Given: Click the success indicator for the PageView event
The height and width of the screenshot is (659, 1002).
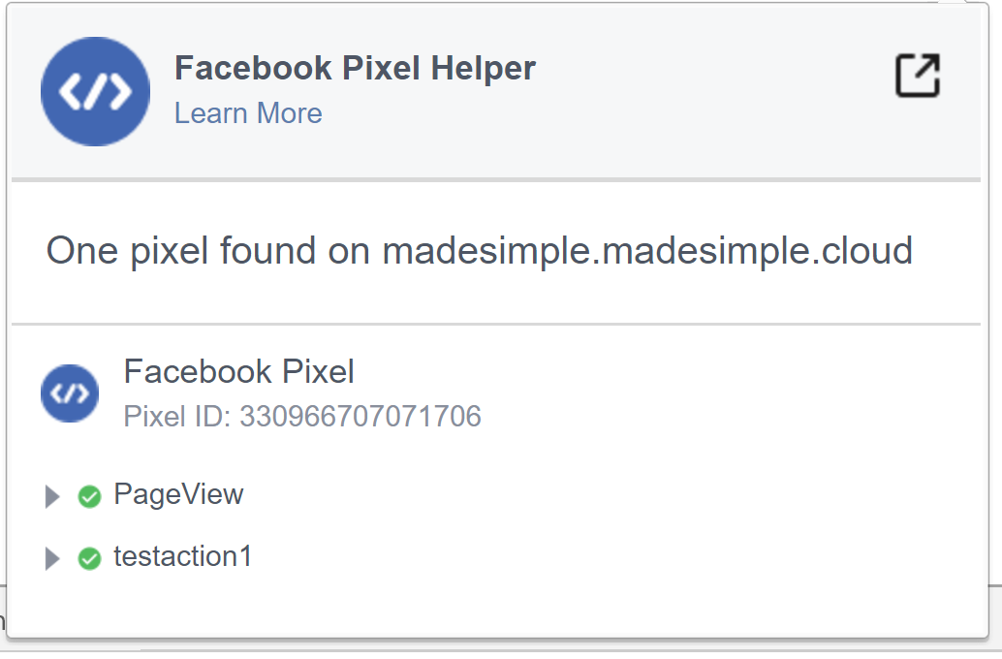Looking at the screenshot, I should click(x=88, y=496).
